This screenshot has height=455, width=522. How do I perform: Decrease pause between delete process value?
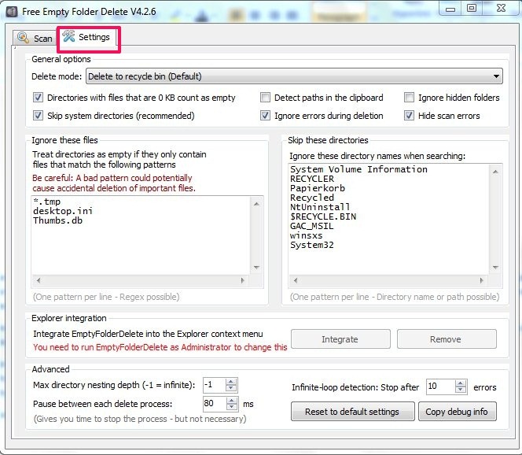point(232,407)
